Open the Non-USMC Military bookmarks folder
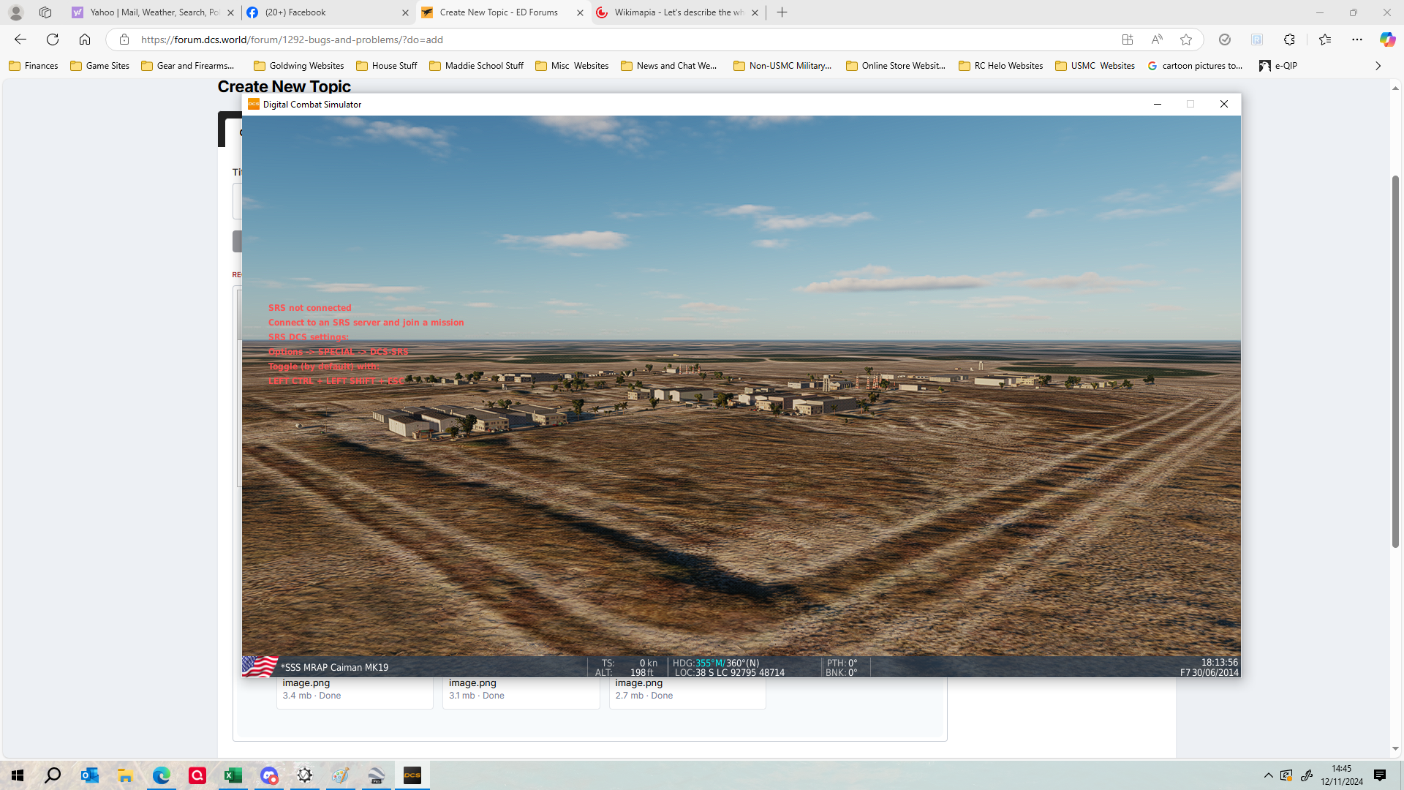The image size is (1404, 790). point(782,66)
